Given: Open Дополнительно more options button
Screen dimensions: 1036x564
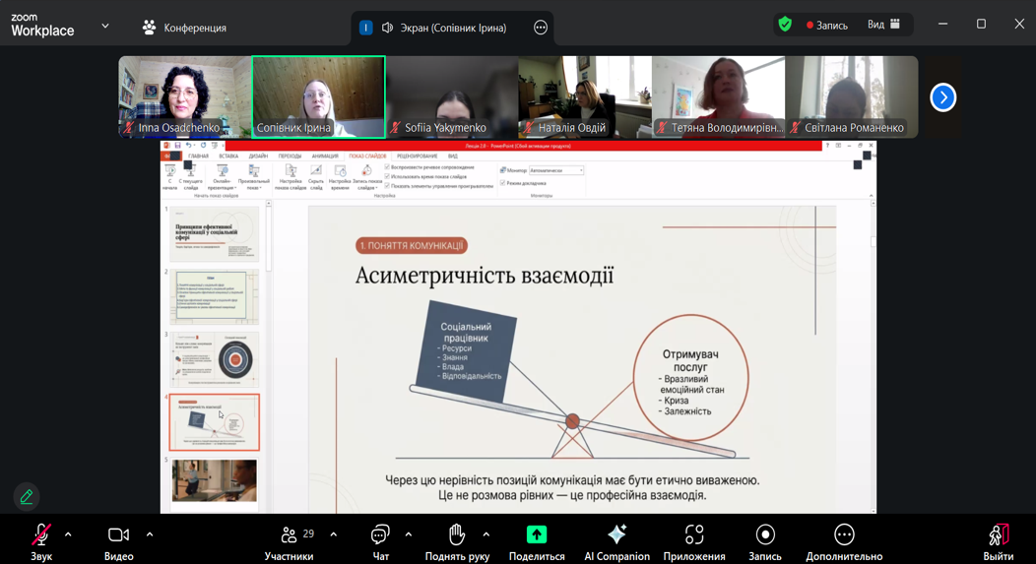Looking at the screenshot, I should coord(844,534).
